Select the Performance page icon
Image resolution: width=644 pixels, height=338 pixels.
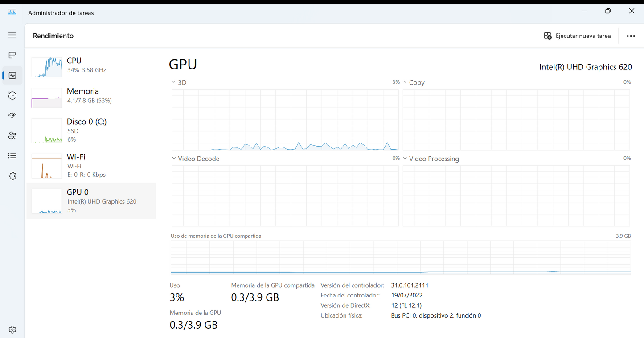(12, 76)
